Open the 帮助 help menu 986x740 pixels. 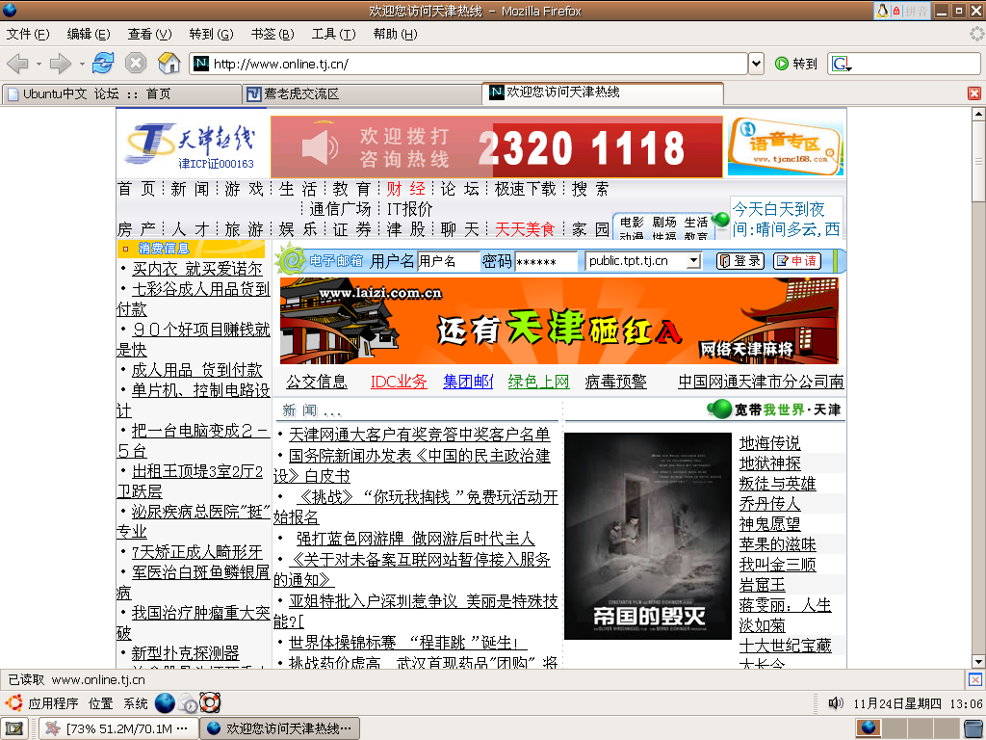(x=396, y=34)
